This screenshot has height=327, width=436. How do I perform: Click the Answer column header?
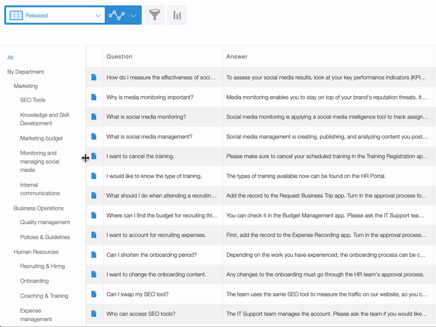237,57
